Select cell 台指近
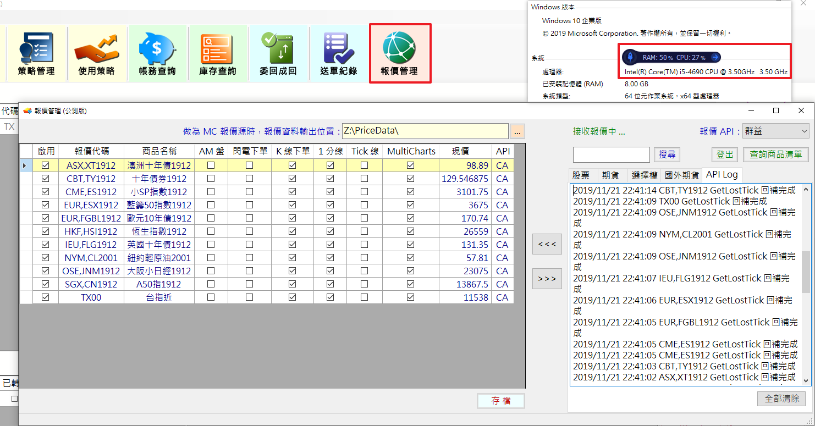The image size is (815, 426). 159,297
